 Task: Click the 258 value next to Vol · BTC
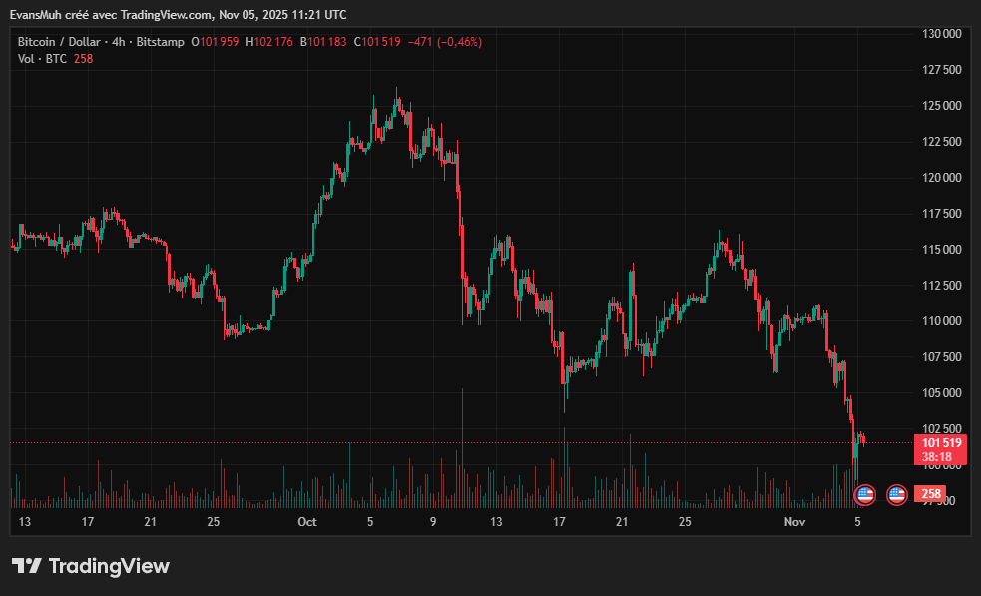pyautogui.click(x=83, y=59)
